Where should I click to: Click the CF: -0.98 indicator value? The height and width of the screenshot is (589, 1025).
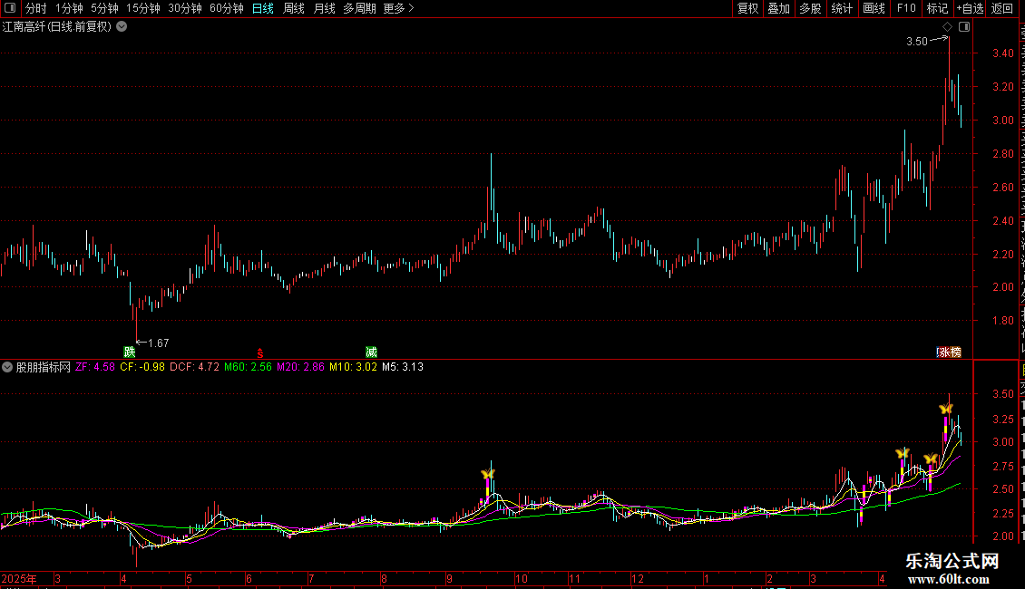point(142,367)
